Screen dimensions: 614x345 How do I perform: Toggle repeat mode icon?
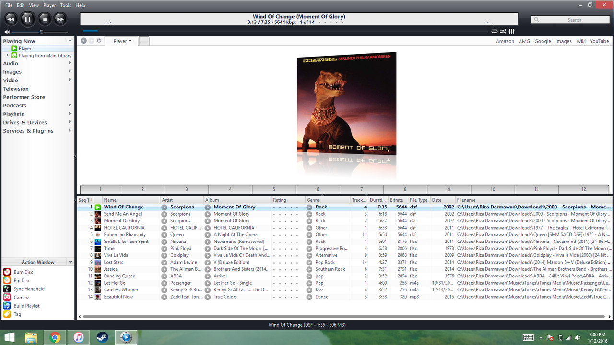tap(495, 31)
